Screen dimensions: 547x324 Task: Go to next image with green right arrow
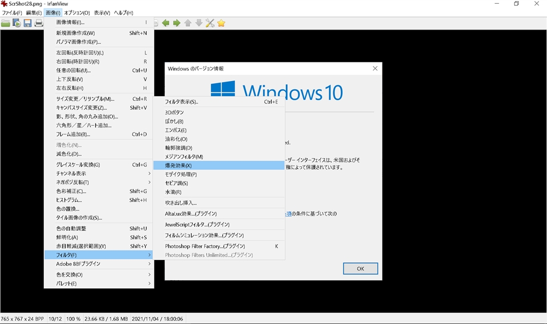[176, 23]
